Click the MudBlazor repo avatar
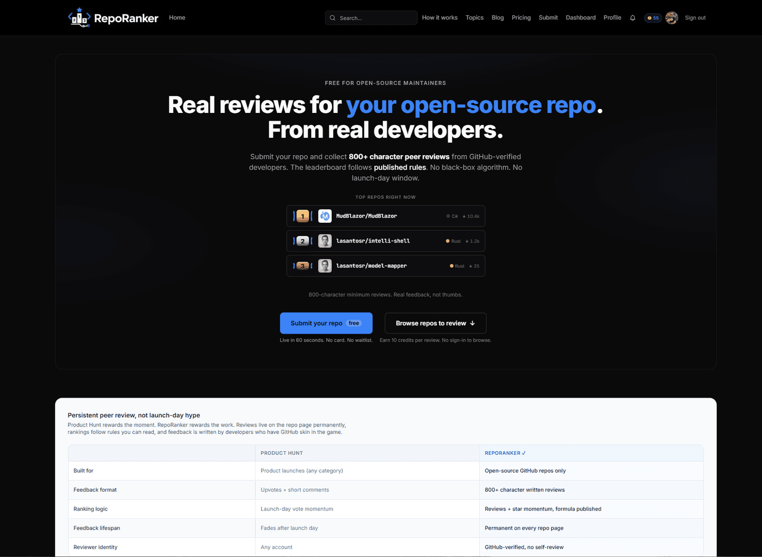 pos(325,216)
